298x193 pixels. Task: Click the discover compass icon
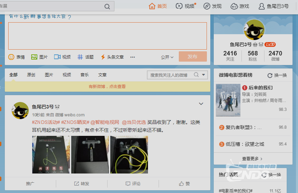[x=207, y=6]
